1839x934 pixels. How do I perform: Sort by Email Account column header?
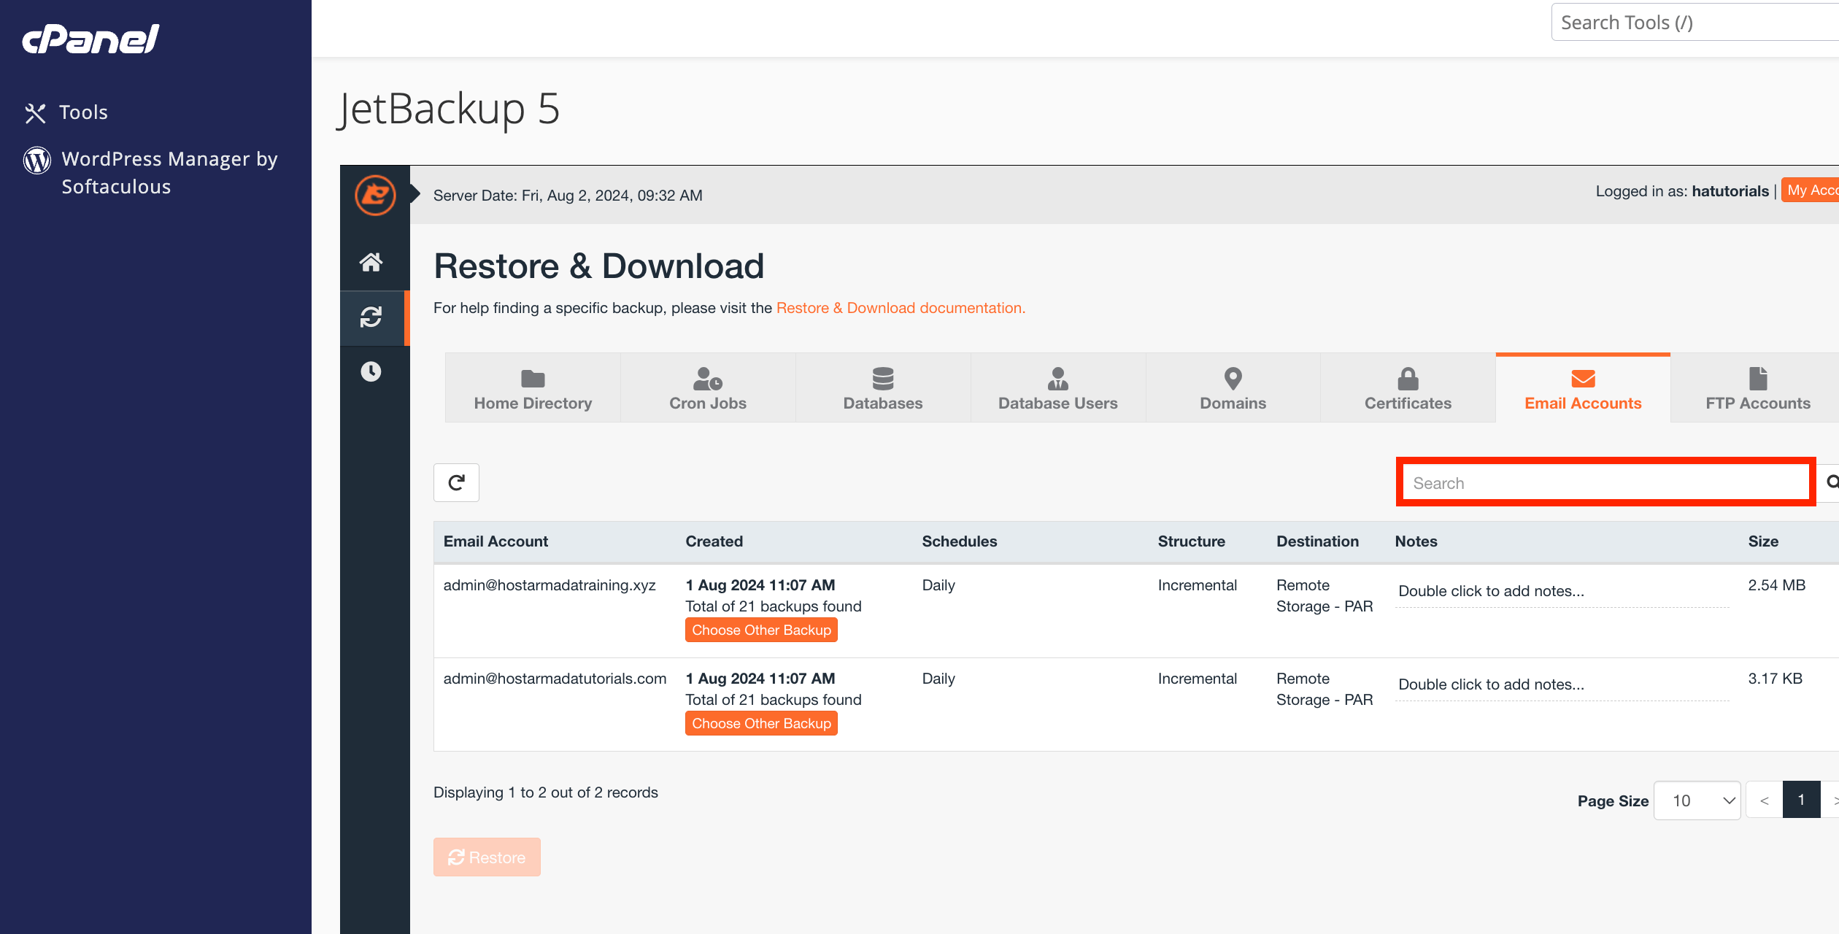click(x=496, y=541)
